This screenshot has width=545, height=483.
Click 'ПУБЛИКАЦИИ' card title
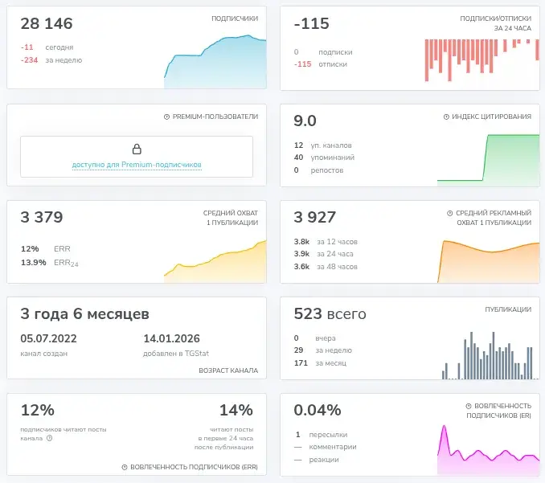[508, 309]
